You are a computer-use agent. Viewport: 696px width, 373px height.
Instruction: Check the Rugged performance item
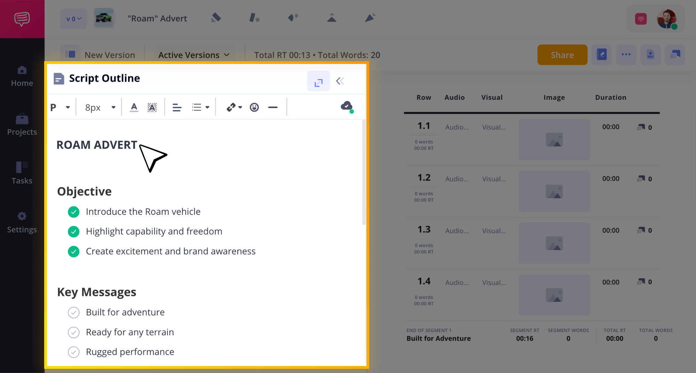click(73, 352)
